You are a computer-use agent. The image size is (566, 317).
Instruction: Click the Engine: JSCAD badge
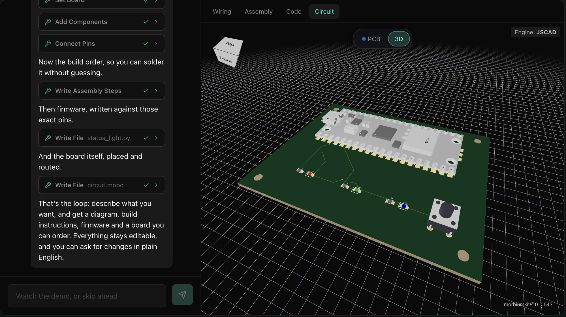(535, 32)
